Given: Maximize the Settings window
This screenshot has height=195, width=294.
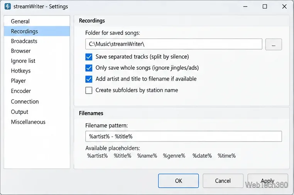Looking at the screenshot, I should coord(265,7).
